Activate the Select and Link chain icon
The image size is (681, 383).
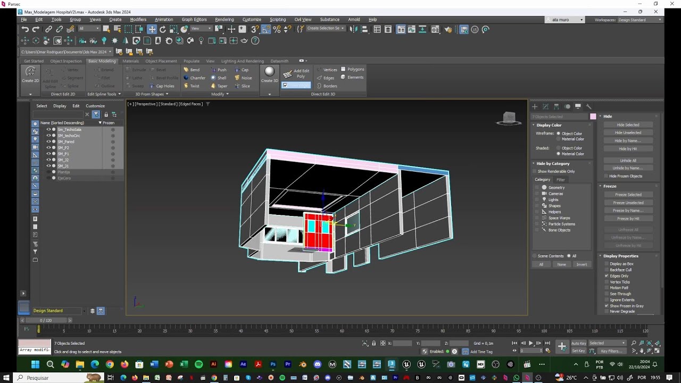48,29
